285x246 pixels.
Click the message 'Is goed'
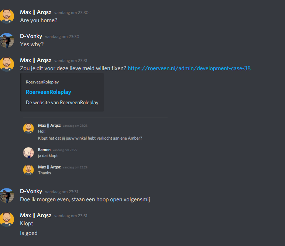tap(29, 233)
